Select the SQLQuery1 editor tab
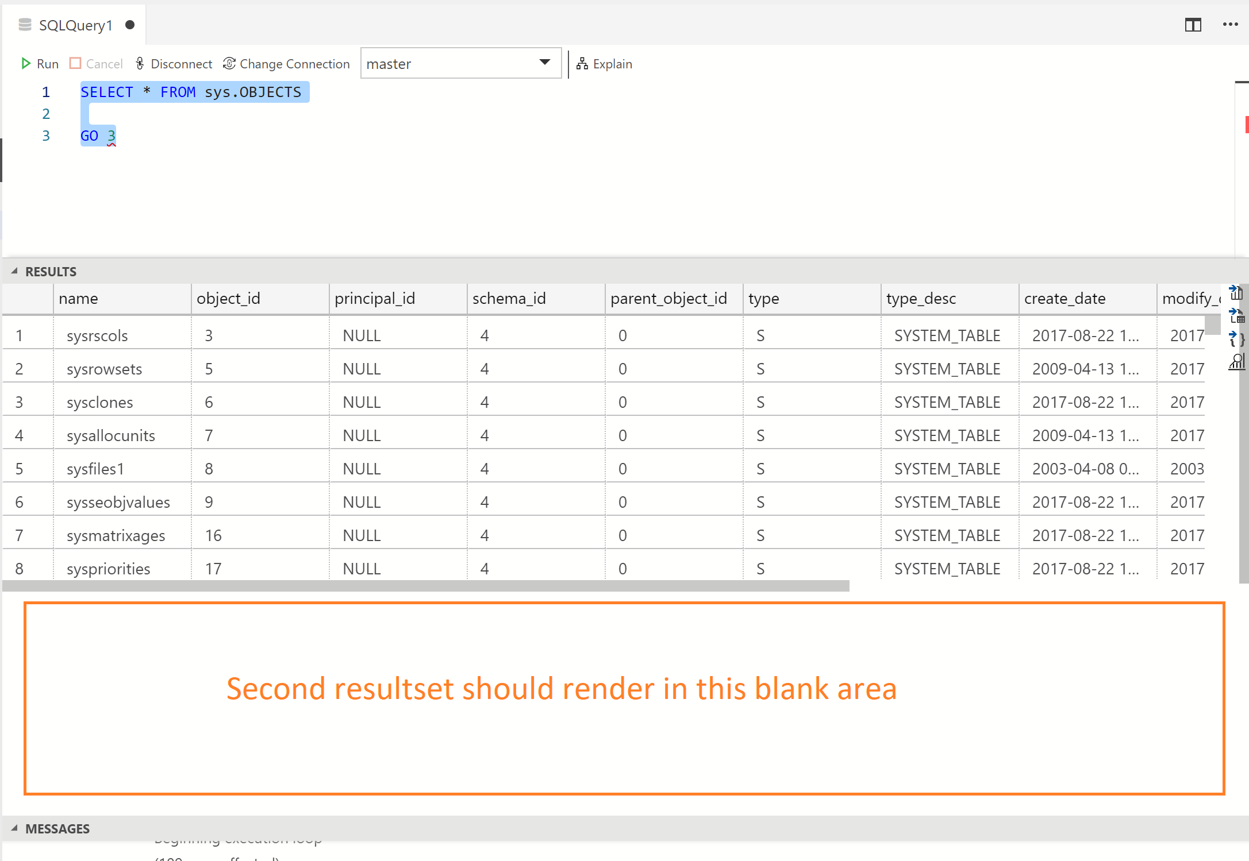 tap(75, 25)
